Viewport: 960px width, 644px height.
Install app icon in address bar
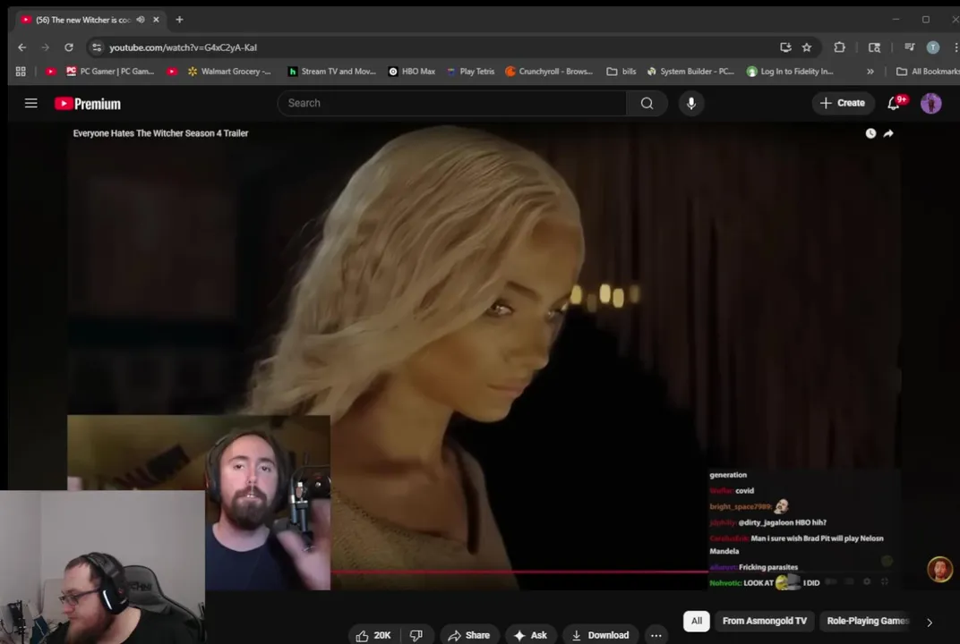pos(785,47)
